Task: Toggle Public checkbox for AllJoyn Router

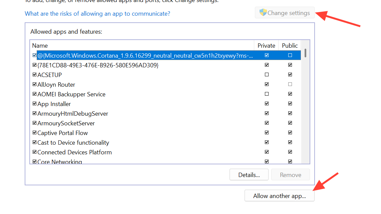Action: pos(290,84)
